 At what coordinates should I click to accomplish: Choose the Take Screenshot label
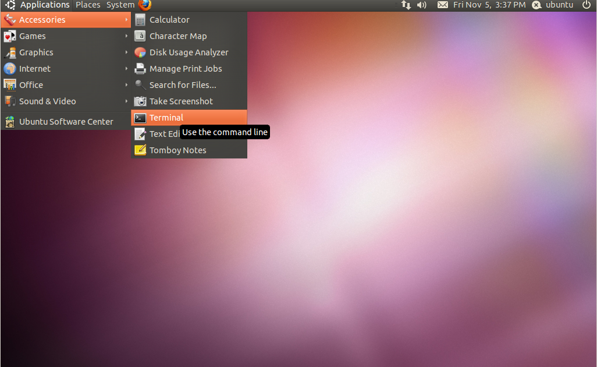181,101
